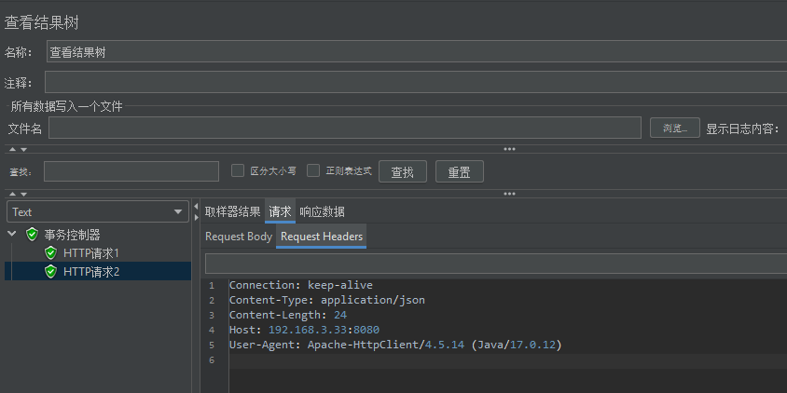Click the 显示日志内容 label
787x393 pixels.
tap(742, 129)
